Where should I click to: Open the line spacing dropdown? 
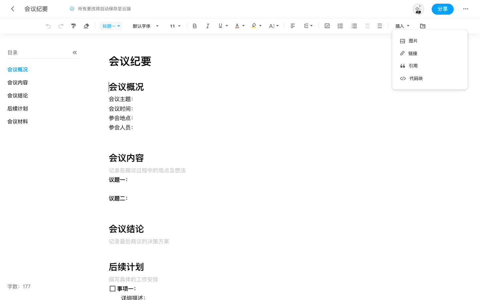point(308,26)
